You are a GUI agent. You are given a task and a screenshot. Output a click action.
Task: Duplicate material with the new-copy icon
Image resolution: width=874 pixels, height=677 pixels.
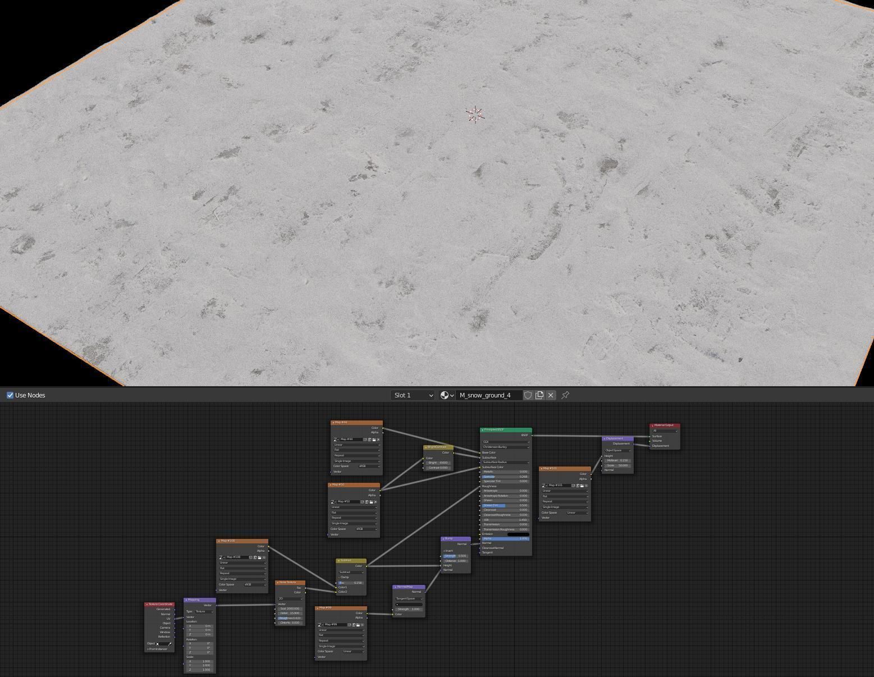pyautogui.click(x=539, y=395)
